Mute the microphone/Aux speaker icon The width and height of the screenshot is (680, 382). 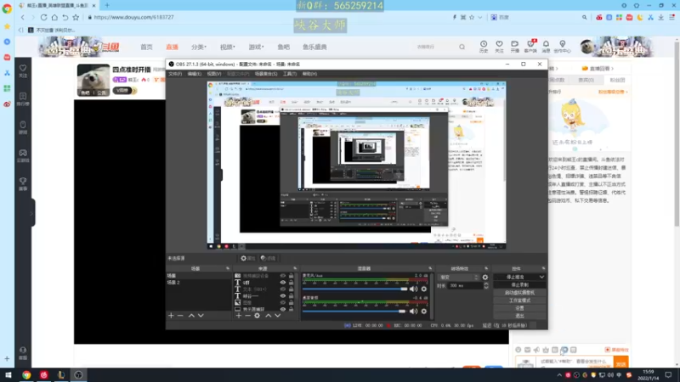[x=413, y=289]
